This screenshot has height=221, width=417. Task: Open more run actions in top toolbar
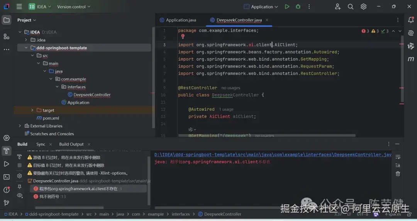[309, 7]
